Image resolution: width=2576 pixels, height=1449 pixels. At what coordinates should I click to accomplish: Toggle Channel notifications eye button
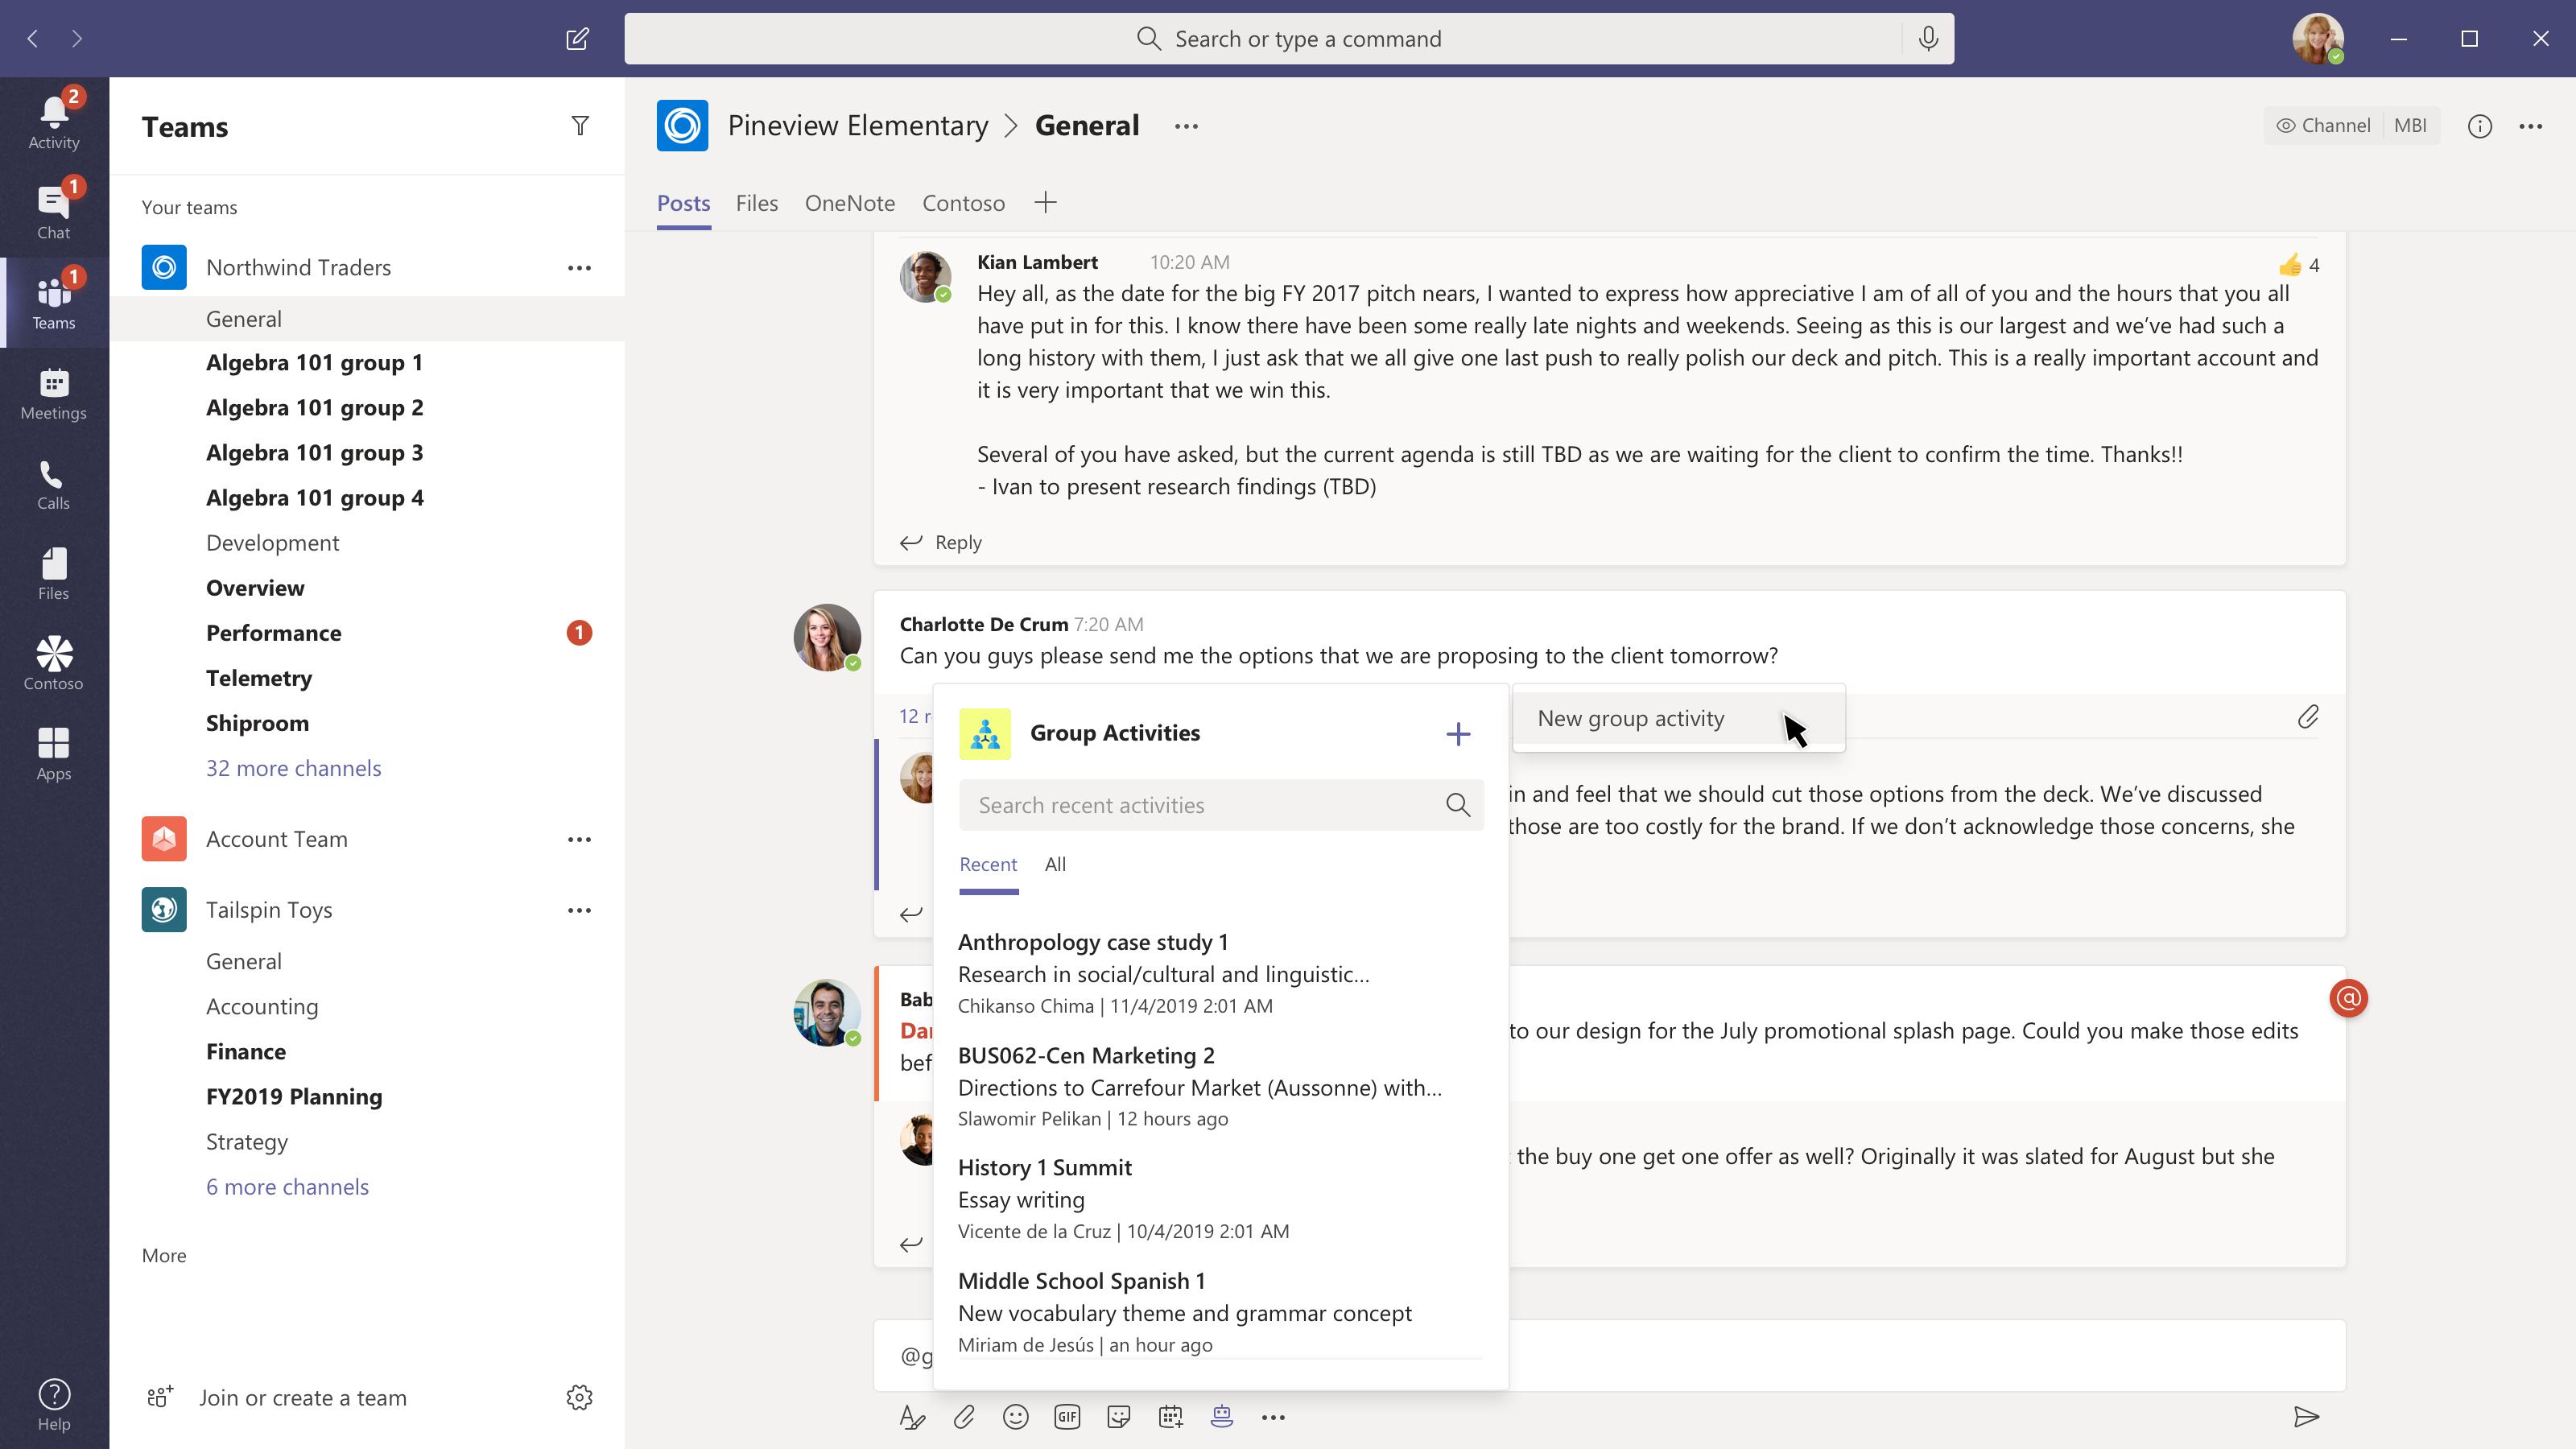[x=2322, y=126]
